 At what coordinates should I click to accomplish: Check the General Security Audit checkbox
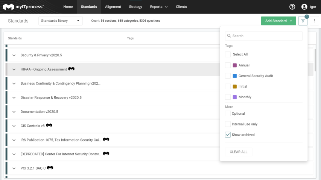coord(228,76)
